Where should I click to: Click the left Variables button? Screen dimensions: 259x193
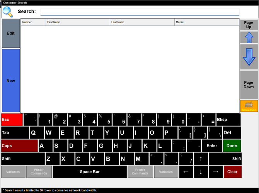[x=13, y=172]
